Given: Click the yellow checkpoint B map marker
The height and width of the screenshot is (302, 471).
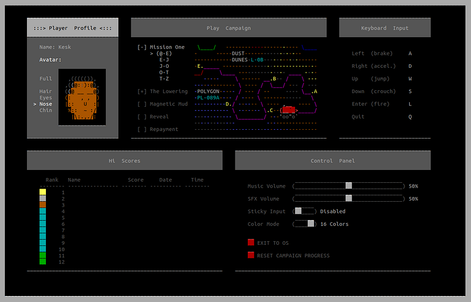Looking at the screenshot, I should pos(273,79).
